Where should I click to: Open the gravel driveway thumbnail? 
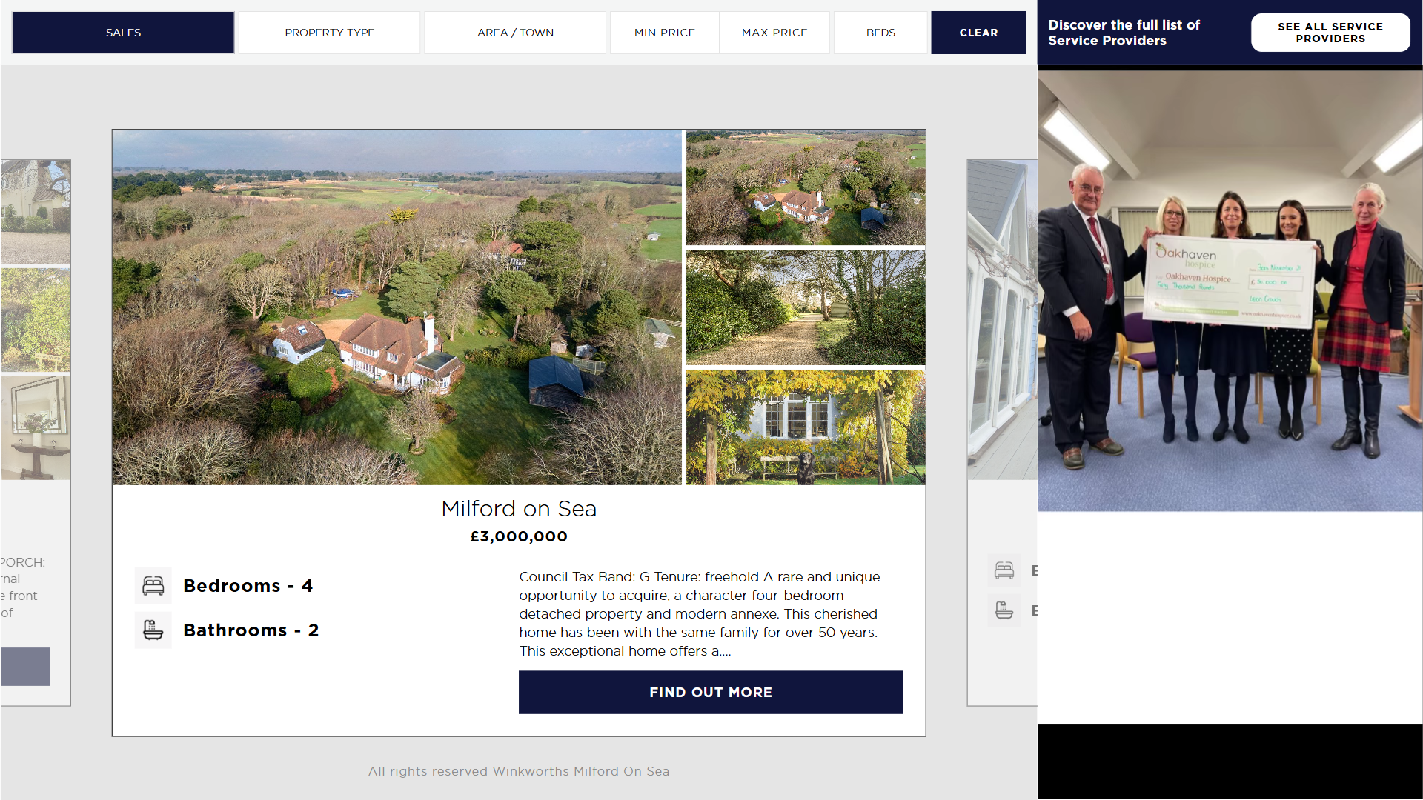[806, 307]
